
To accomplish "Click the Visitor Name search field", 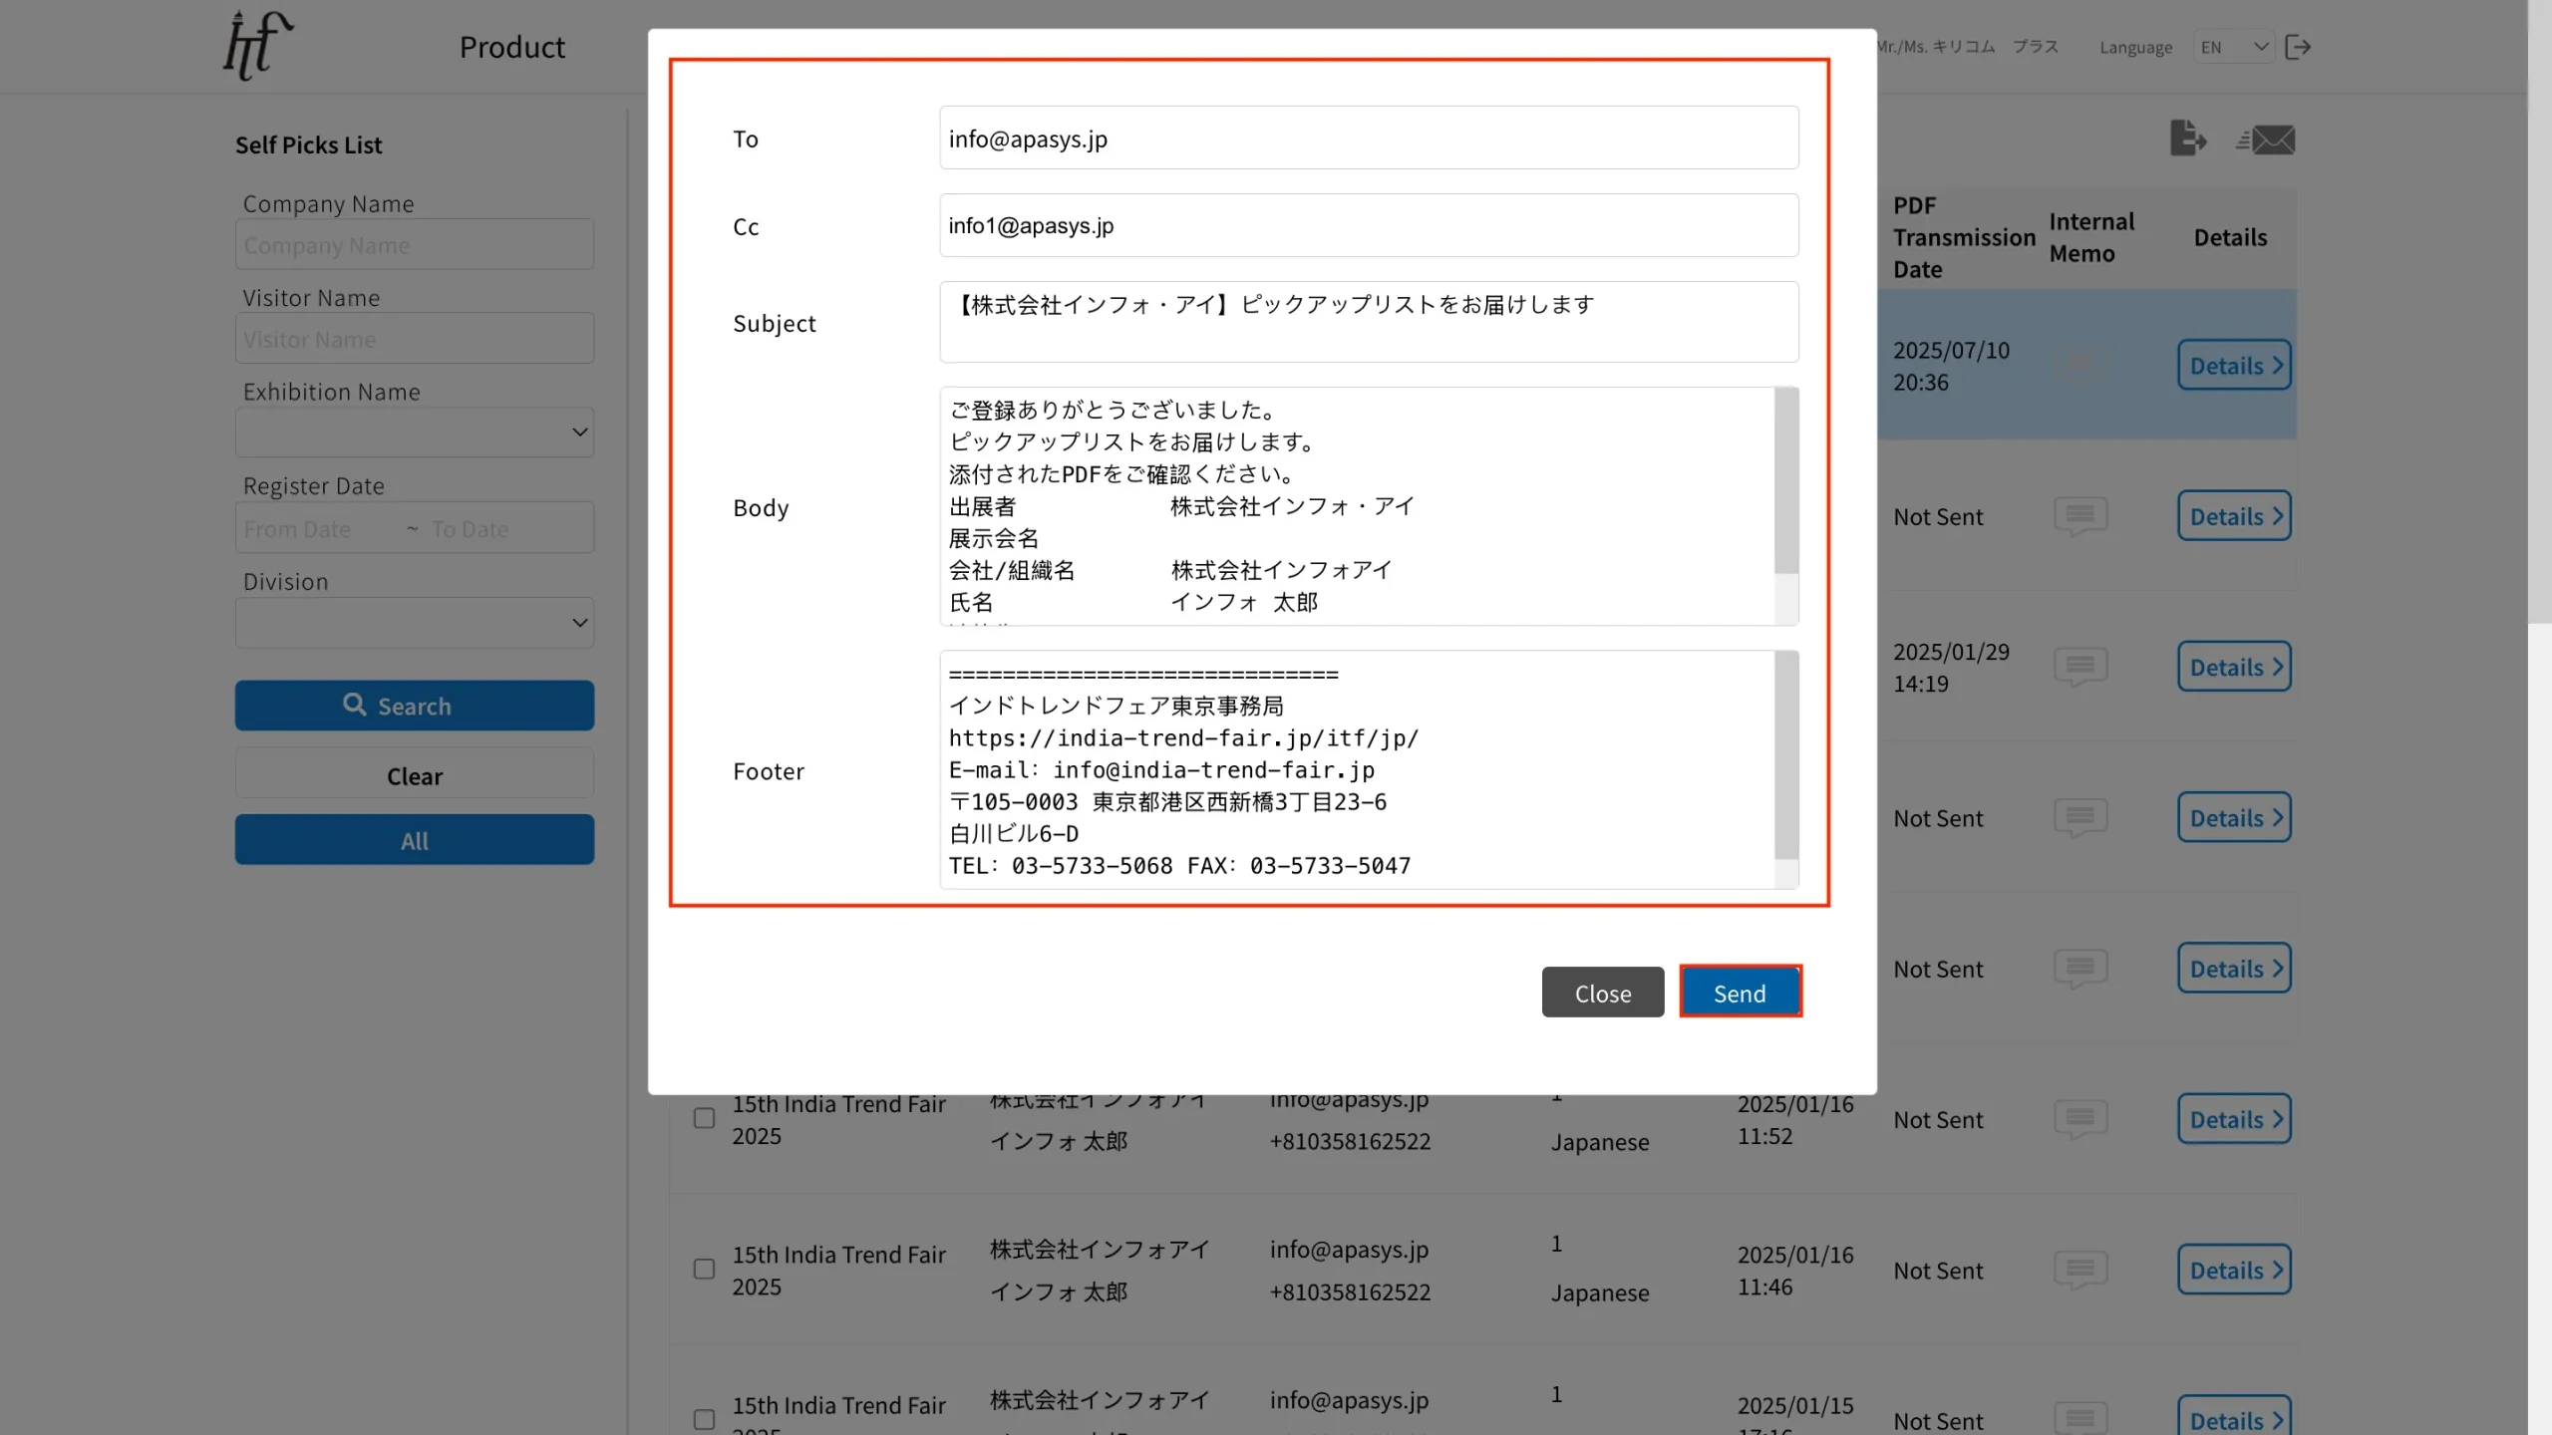I will (415, 339).
